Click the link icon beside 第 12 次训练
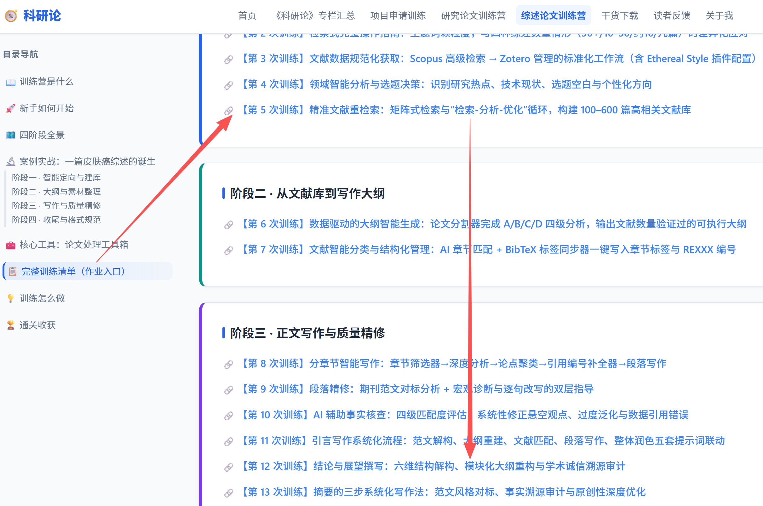763x506 pixels. tap(229, 467)
